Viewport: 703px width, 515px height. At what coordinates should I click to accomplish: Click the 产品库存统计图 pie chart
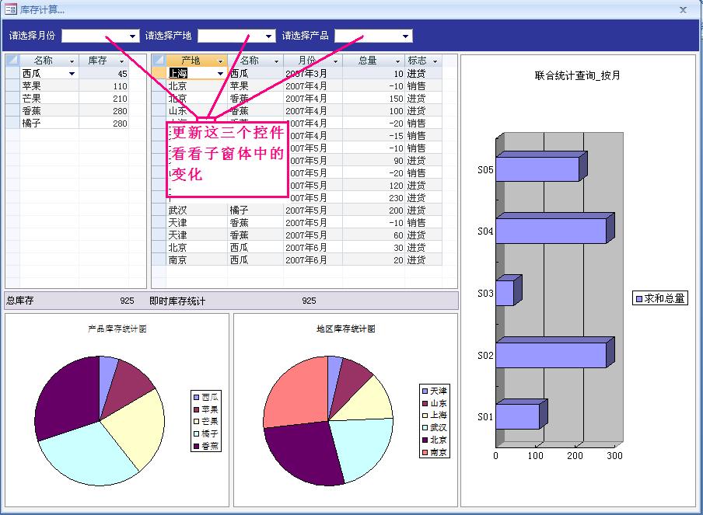click(100, 421)
